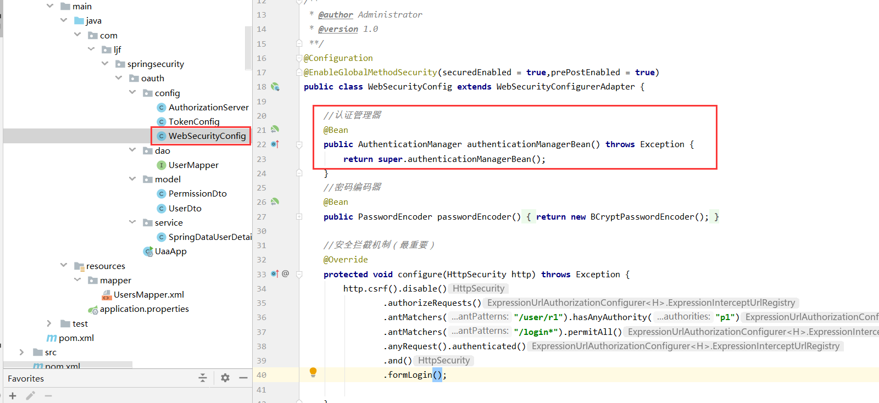
Task: Open TokenConfig class file
Action: tap(194, 121)
